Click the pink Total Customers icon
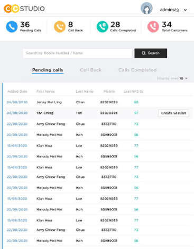This screenshot has height=249, width=194. point(153,26)
